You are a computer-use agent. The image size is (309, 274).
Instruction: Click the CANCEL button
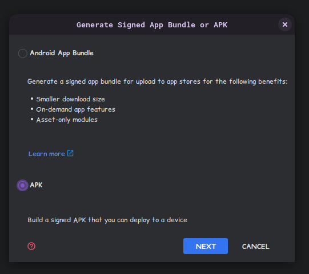pos(255,247)
